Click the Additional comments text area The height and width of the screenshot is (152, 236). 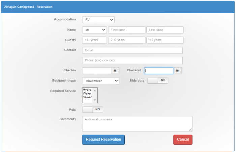point(137,124)
